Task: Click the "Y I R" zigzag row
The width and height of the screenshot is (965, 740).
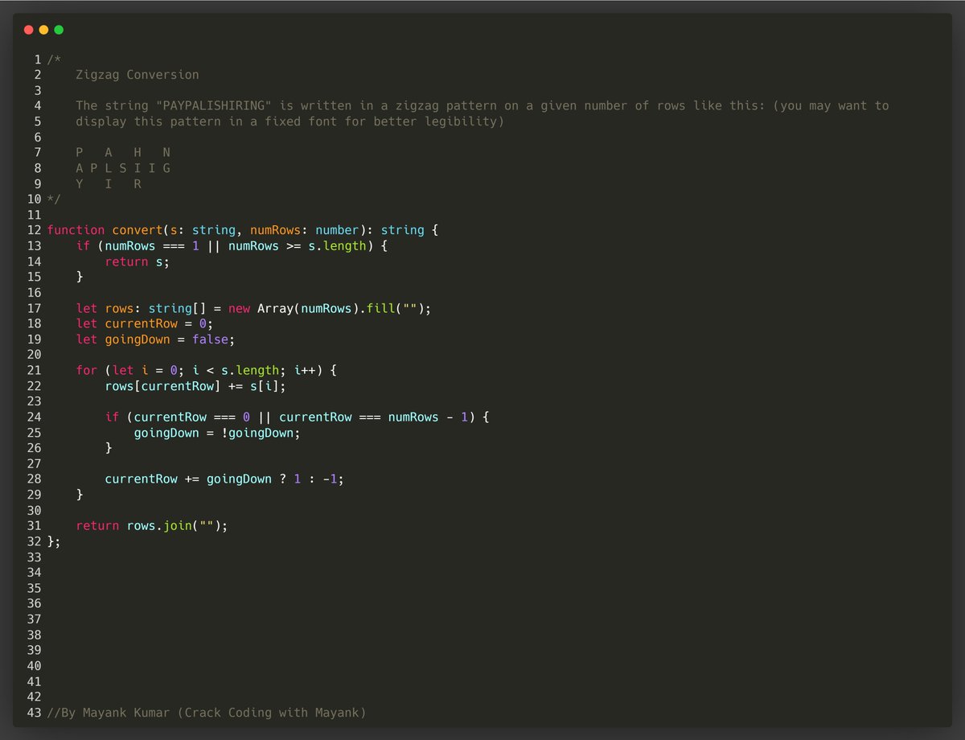Action: (x=109, y=183)
